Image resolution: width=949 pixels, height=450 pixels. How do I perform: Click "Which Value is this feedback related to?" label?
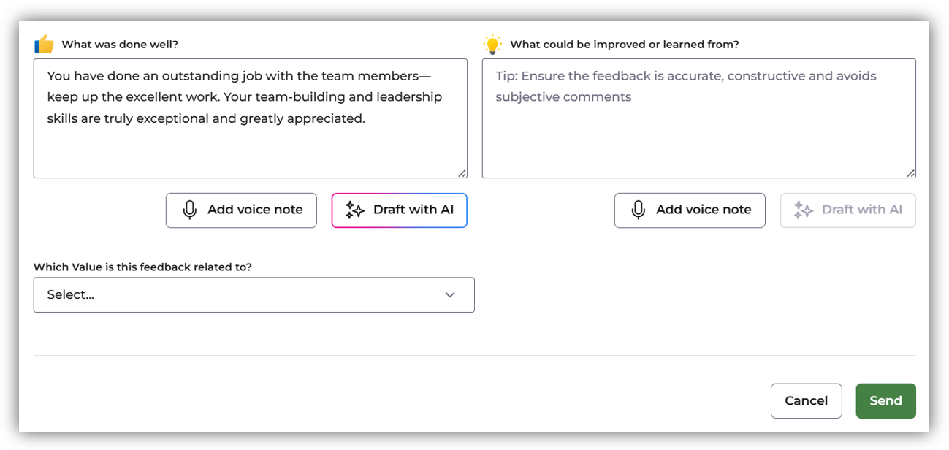pos(142,267)
